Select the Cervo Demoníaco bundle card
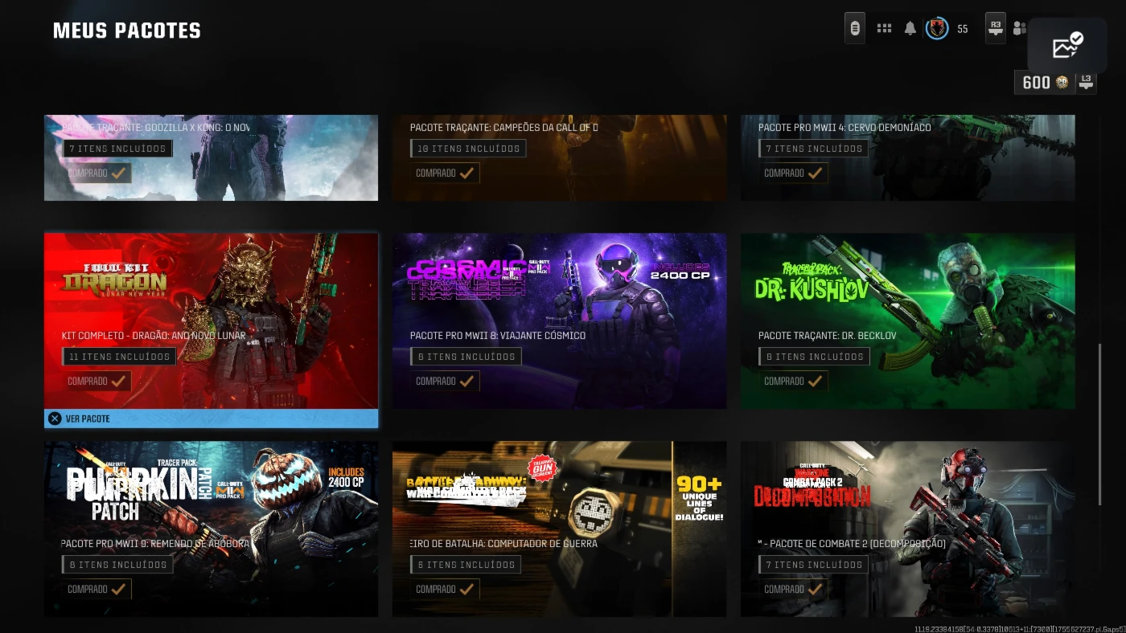The width and height of the screenshot is (1126, 633). pos(908,157)
